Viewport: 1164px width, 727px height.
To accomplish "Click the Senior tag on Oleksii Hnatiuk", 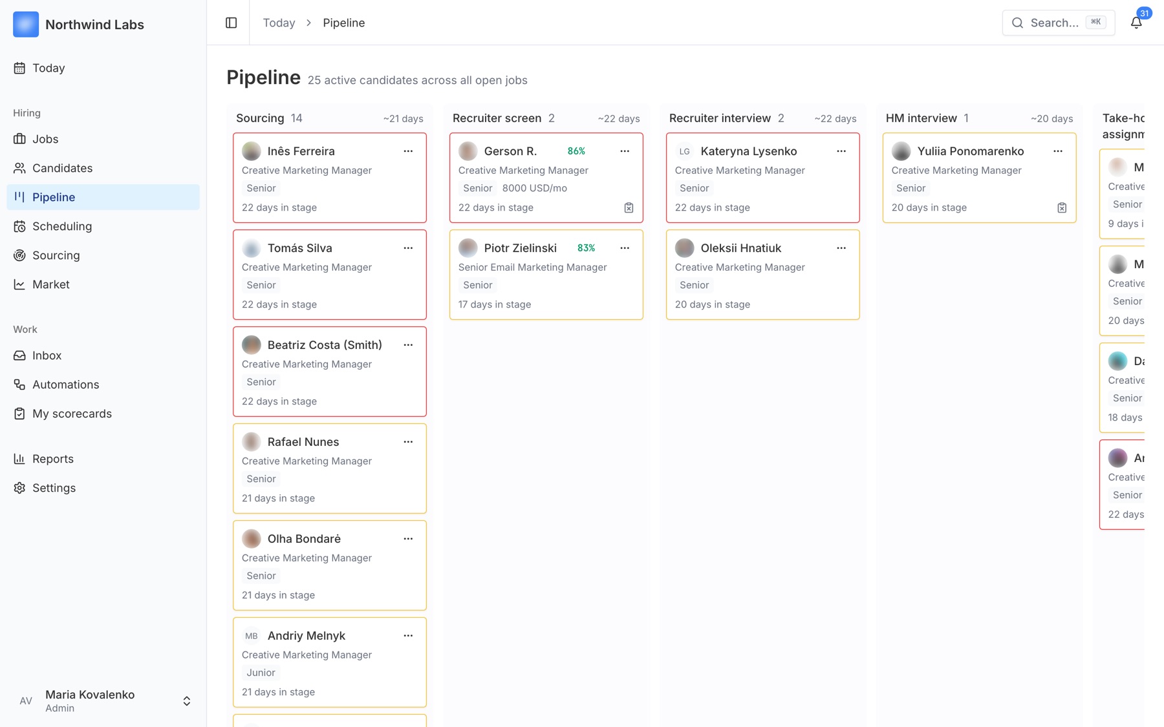I will coord(695,285).
